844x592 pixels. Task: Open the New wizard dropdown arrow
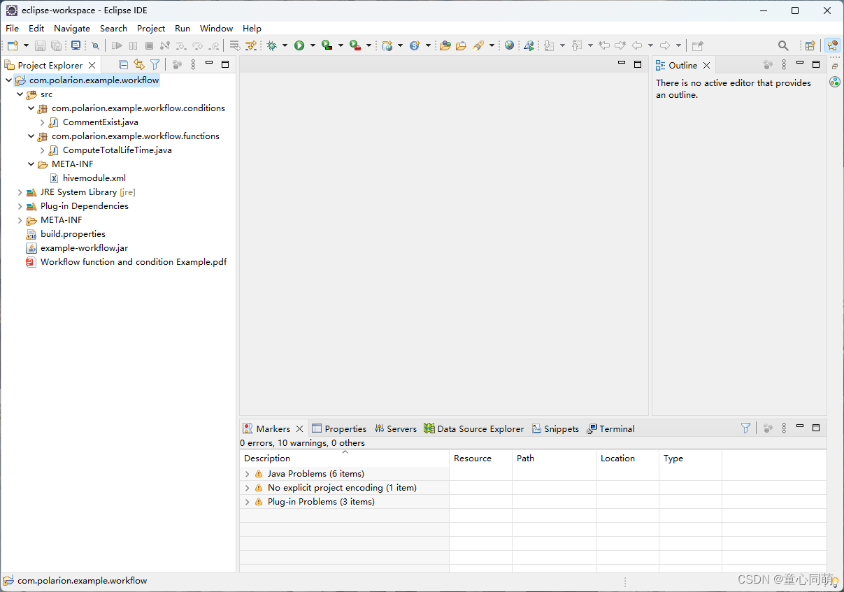26,45
